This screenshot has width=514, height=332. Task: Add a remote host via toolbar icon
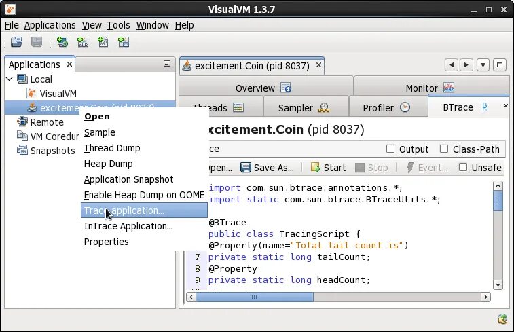pyautogui.click(x=62, y=42)
